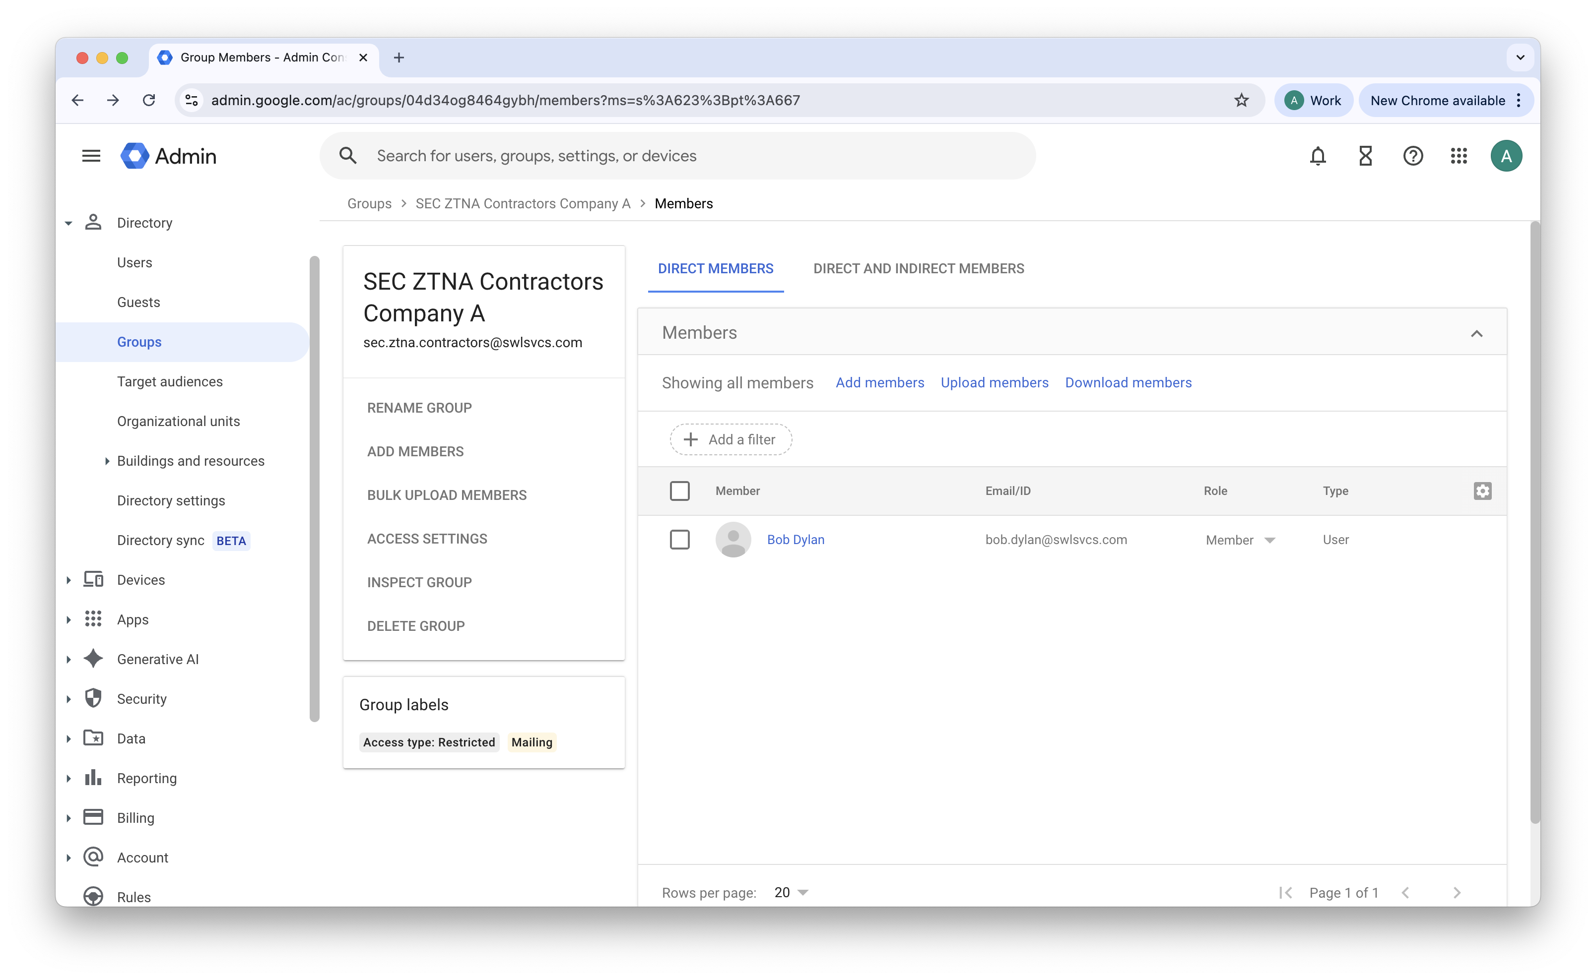Open the rows per page dropdown

point(791,893)
